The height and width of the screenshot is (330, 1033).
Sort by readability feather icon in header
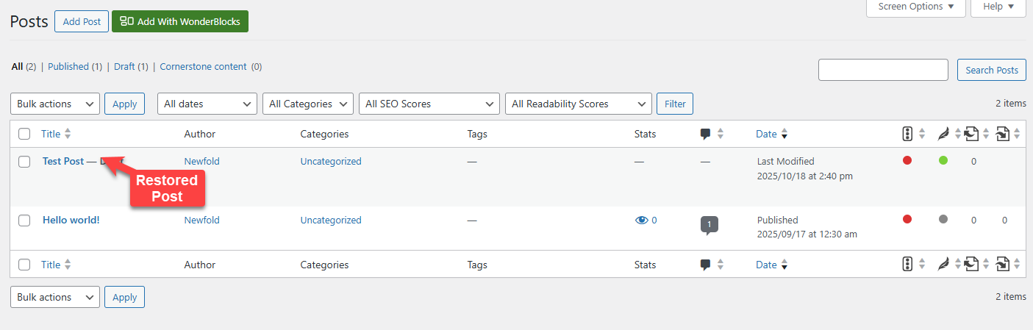click(942, 134)
